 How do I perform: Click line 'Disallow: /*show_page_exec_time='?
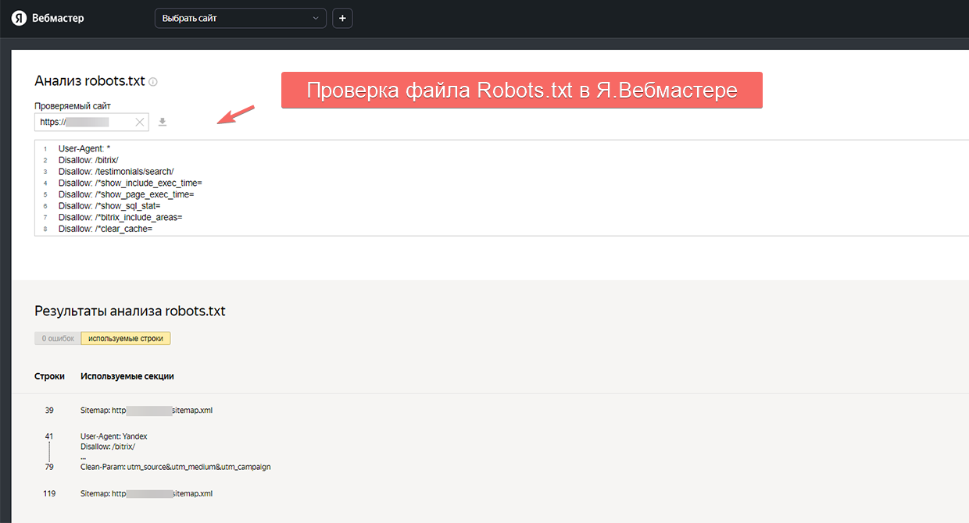[126, 194]
